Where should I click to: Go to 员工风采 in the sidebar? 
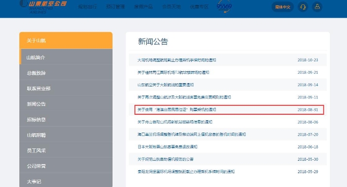click(66, 150)
